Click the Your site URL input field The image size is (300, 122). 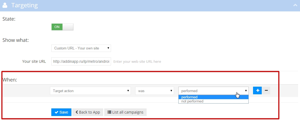81,61
